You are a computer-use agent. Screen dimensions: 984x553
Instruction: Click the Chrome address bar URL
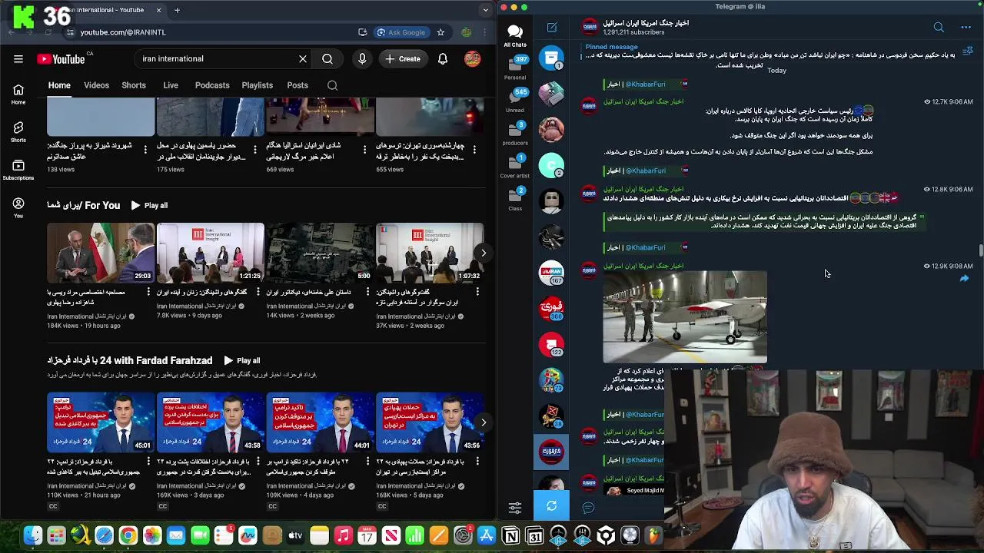123,32
